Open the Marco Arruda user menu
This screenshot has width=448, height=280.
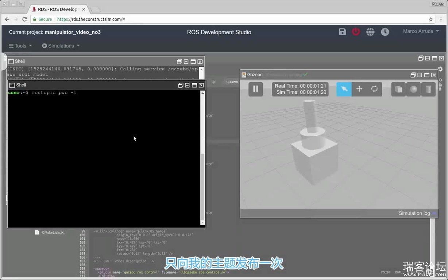[x=421, y=31]
